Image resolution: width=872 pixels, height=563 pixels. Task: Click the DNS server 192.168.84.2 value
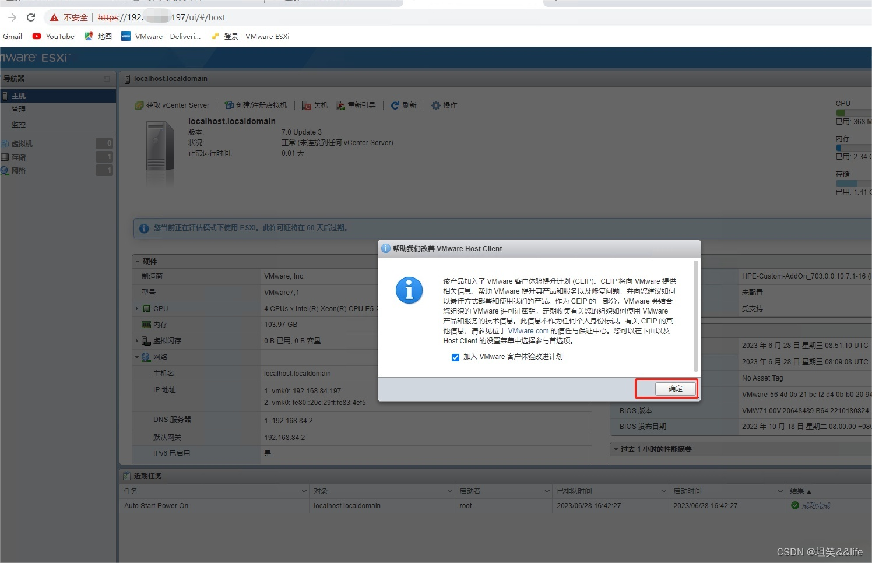pos(293,421)
